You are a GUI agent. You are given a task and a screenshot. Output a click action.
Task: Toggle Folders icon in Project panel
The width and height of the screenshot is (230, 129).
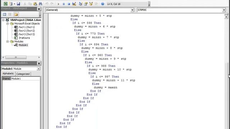point(16,14)
